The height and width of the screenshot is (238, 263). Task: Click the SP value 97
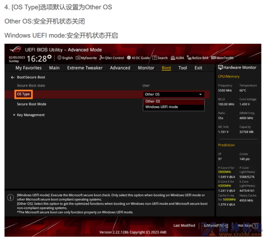(220, 159)
